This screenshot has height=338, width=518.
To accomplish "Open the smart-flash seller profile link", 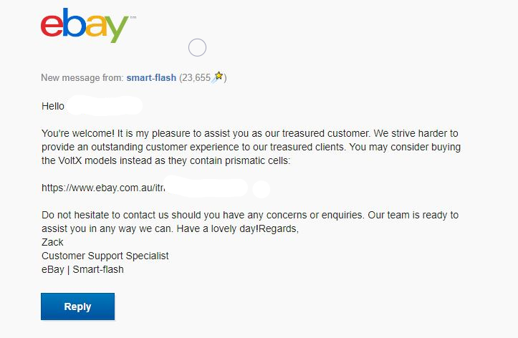I will pos(153,78).
